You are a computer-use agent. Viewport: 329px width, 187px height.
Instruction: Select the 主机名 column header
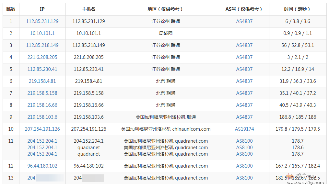pos(89,9)
